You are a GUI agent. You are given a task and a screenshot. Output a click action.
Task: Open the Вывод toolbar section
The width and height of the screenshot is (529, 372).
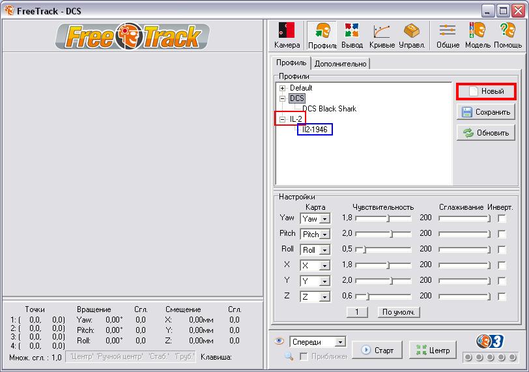click(352, 36)
